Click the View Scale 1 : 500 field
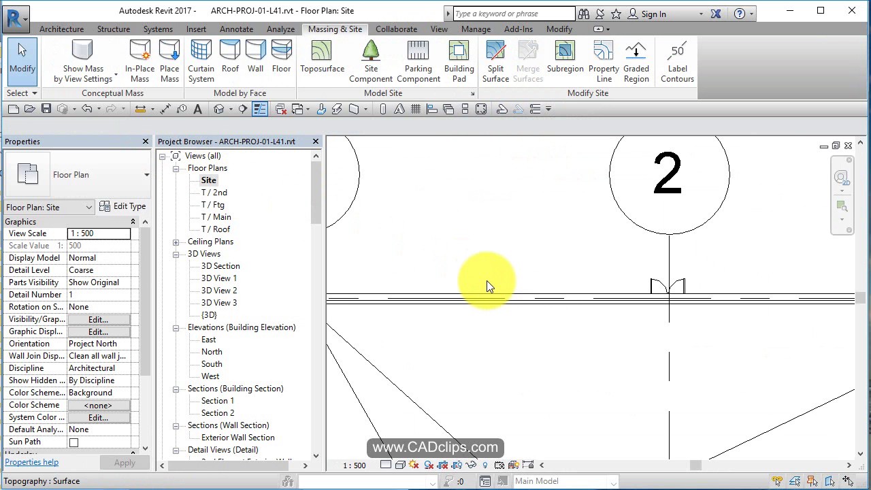The image size is (871, 490). point(99,233)
